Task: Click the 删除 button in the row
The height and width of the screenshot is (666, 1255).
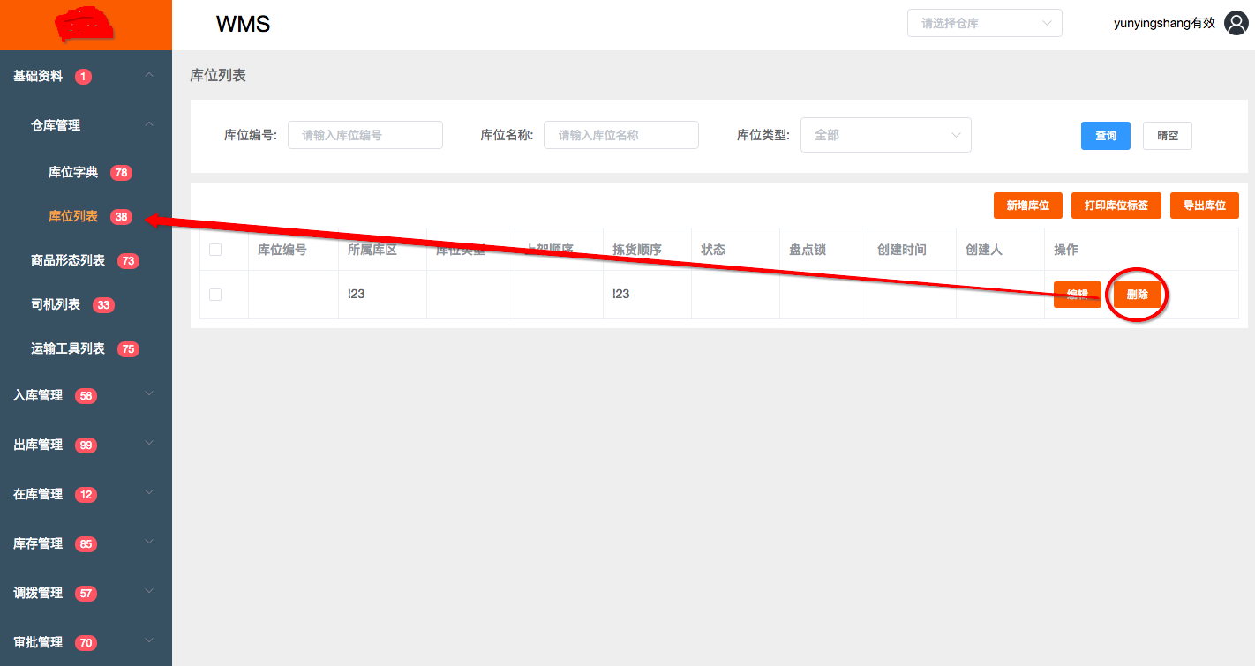Action: 1138,295
